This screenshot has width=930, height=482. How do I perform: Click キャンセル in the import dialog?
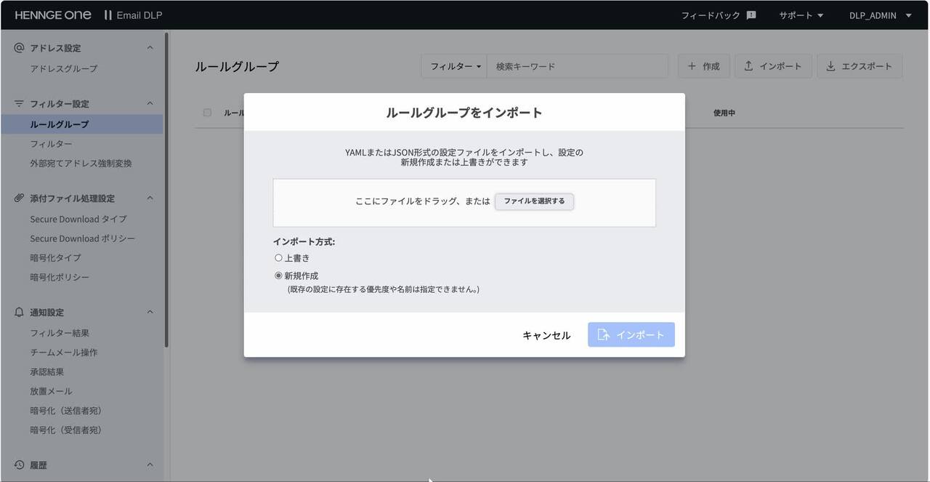546,335
